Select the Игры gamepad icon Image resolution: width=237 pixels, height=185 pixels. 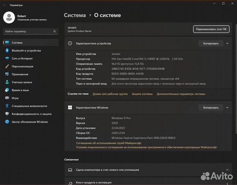pyautogui.click(x=7, y=98)
